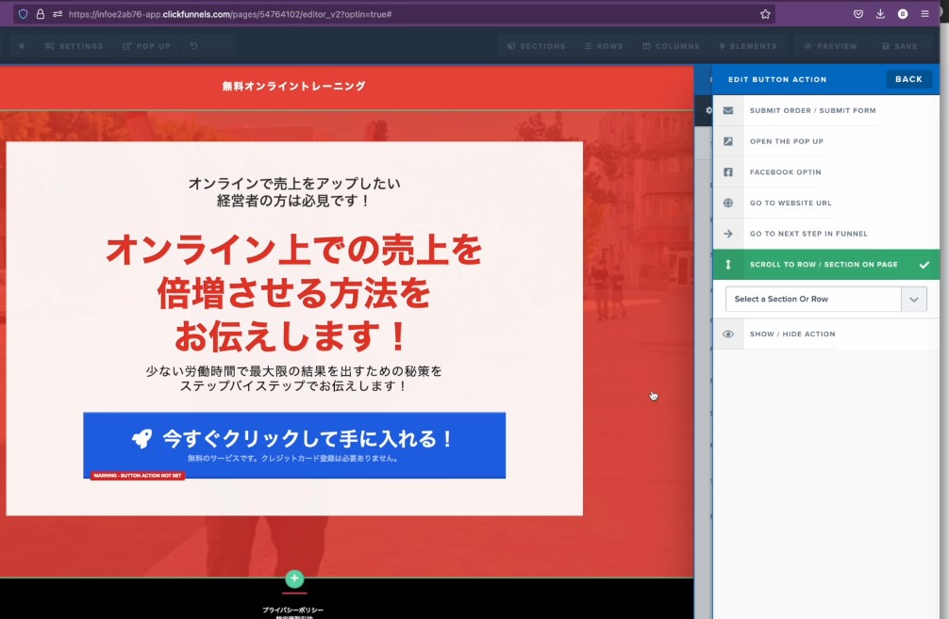
Task: Click the pop up icon beside Open The Pop Up
Action: pyautogui.click(x=728, y=141)
